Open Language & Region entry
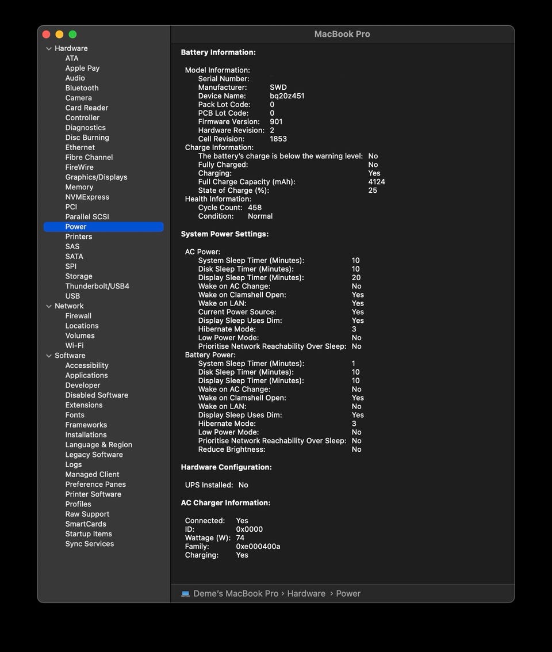This screenshot has height=652, width=552. tap(99, 445)
